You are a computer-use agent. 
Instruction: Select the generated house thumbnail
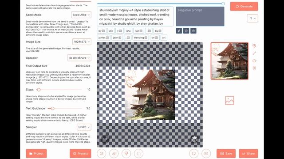pyautogui.click(x=229, y=61)
